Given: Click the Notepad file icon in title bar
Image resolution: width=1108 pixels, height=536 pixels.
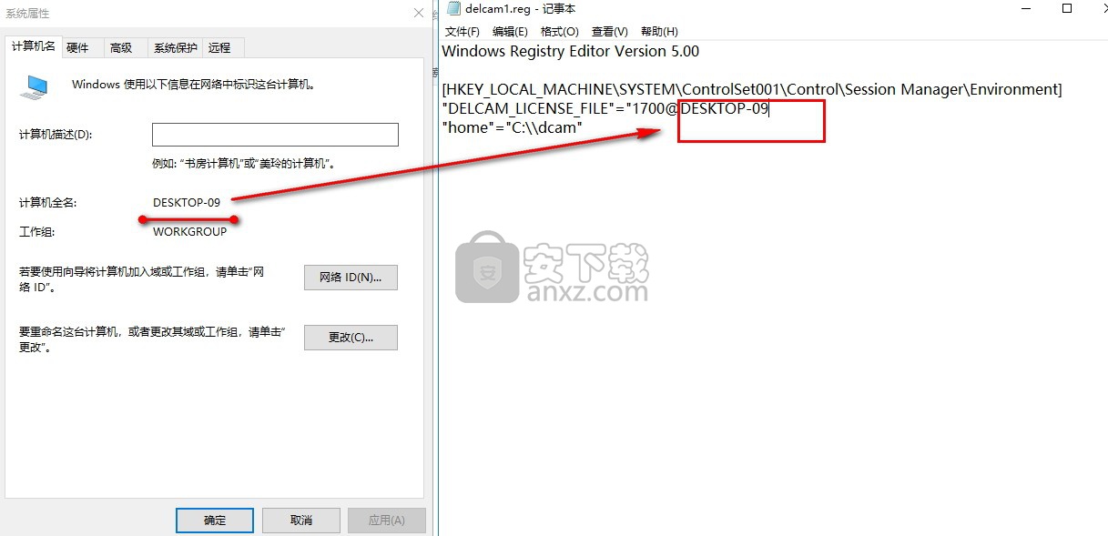Looking at the screenshot, I should tap(453, 9).
